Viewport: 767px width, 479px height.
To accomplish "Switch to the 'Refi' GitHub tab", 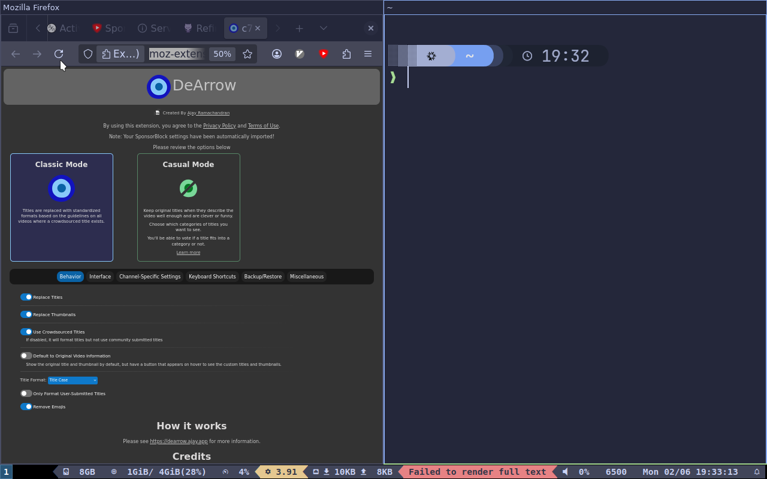I will point(199,28).
